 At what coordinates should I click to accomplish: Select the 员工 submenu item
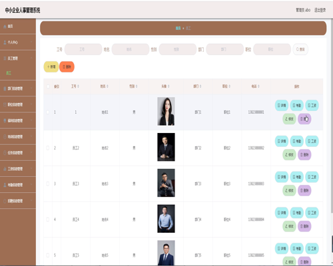click(9, 73)
